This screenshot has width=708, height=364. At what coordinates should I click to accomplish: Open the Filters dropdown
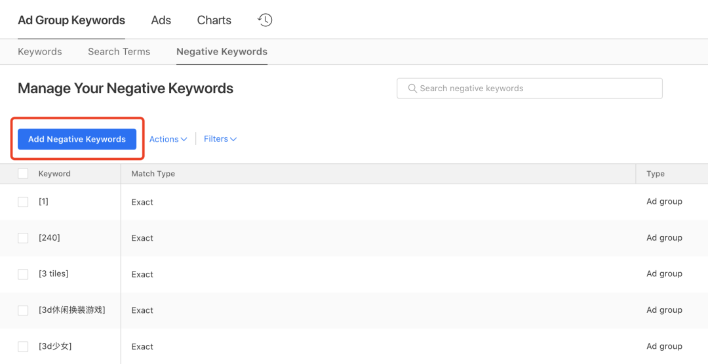220,139
